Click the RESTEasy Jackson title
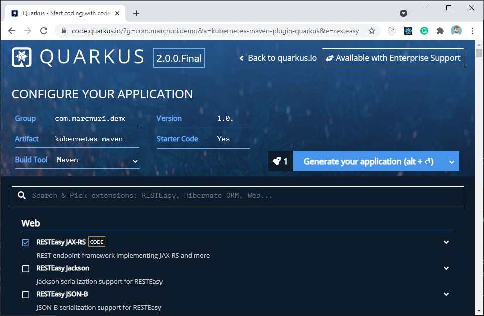Viewport: 484px width, 316px height. (x=63, y=268)
